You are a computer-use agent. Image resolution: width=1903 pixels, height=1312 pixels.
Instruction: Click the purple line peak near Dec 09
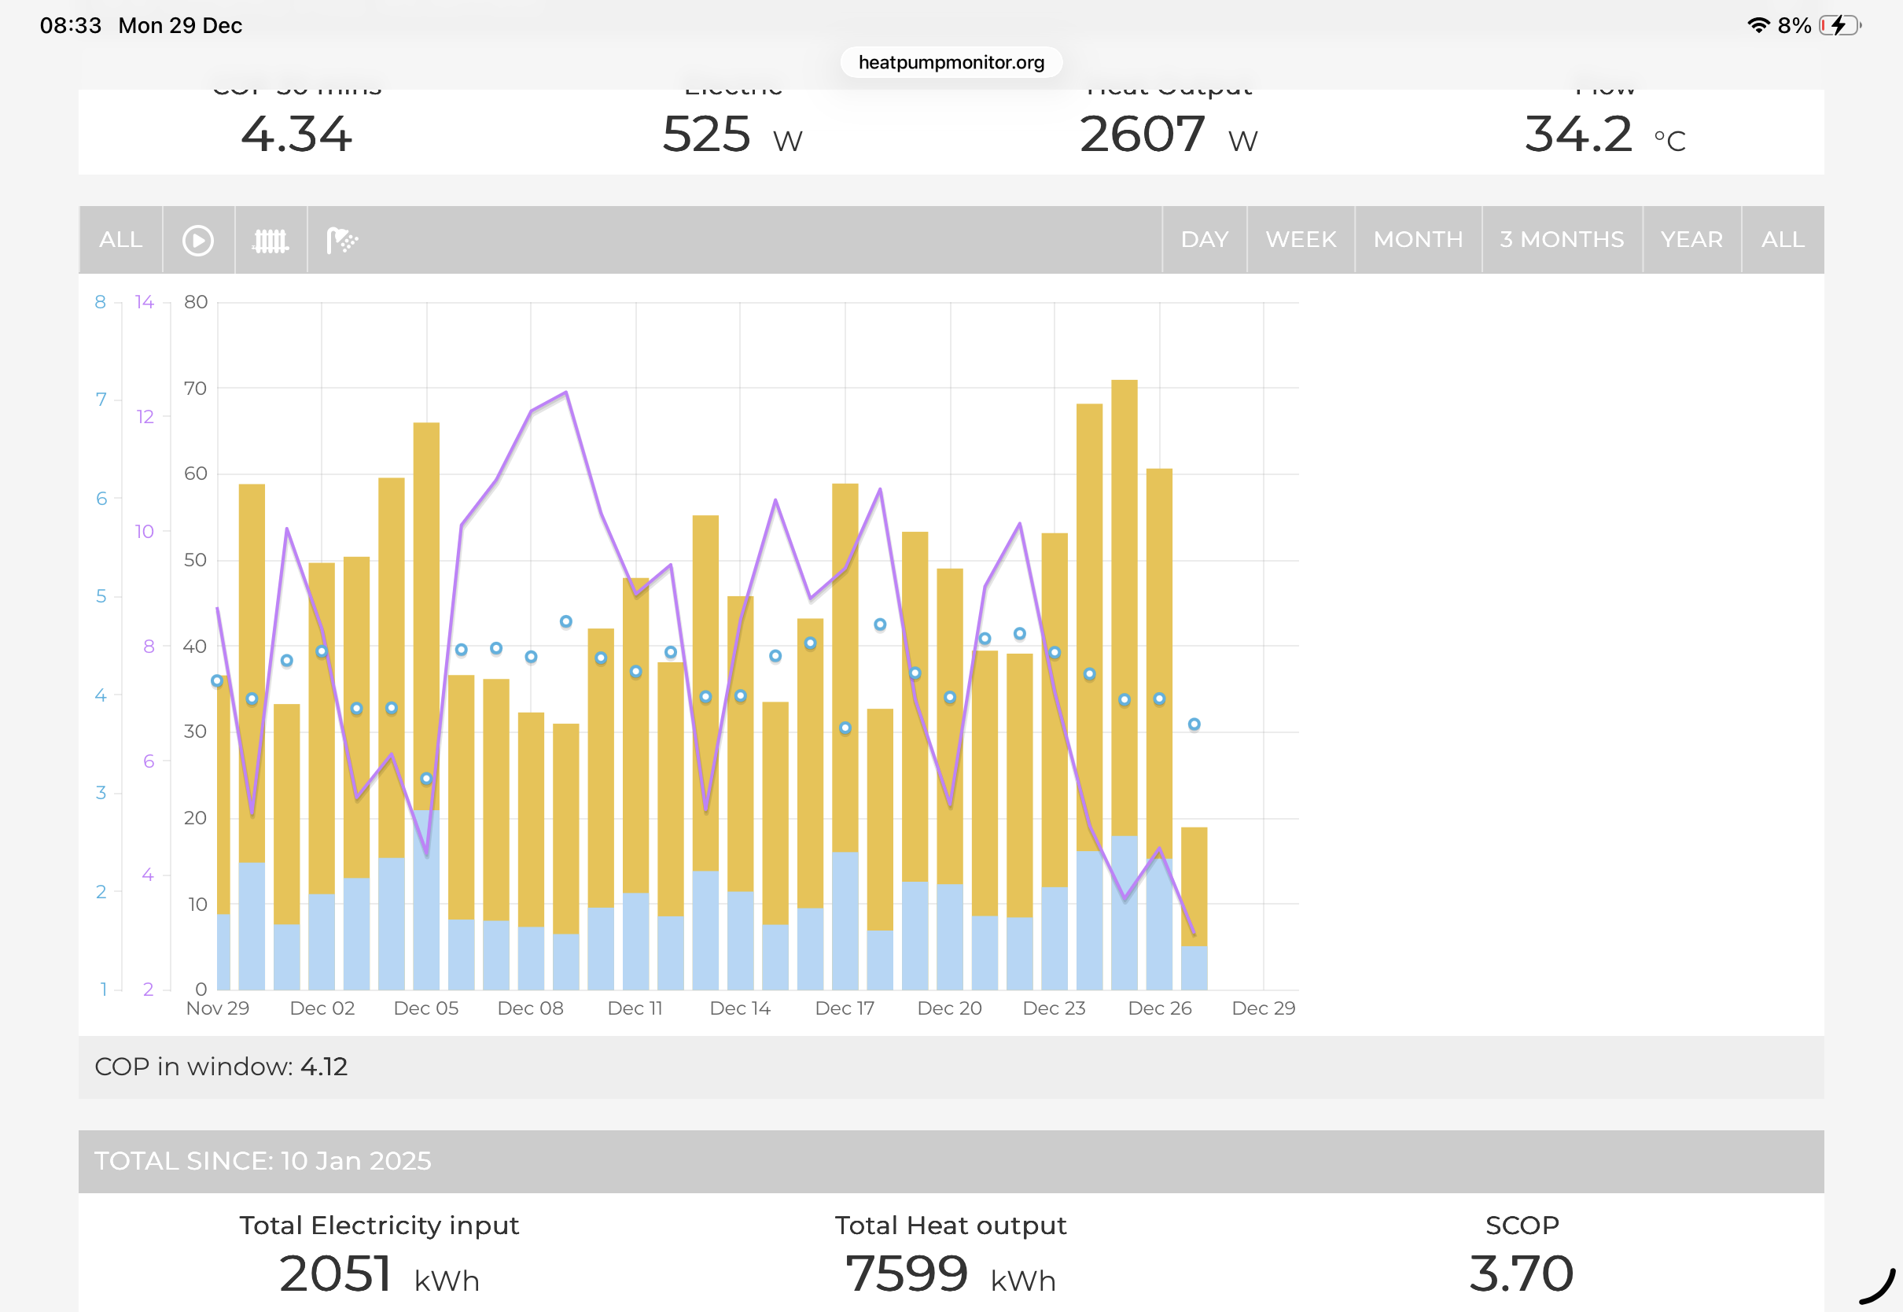click(x=566, y=393)
